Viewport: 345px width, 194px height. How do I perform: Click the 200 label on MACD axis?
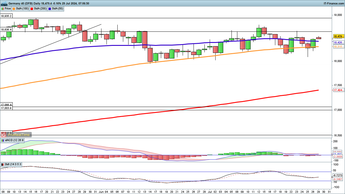(336, 142)
